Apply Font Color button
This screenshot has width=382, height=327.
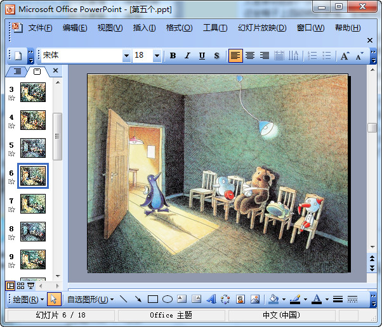317,299
